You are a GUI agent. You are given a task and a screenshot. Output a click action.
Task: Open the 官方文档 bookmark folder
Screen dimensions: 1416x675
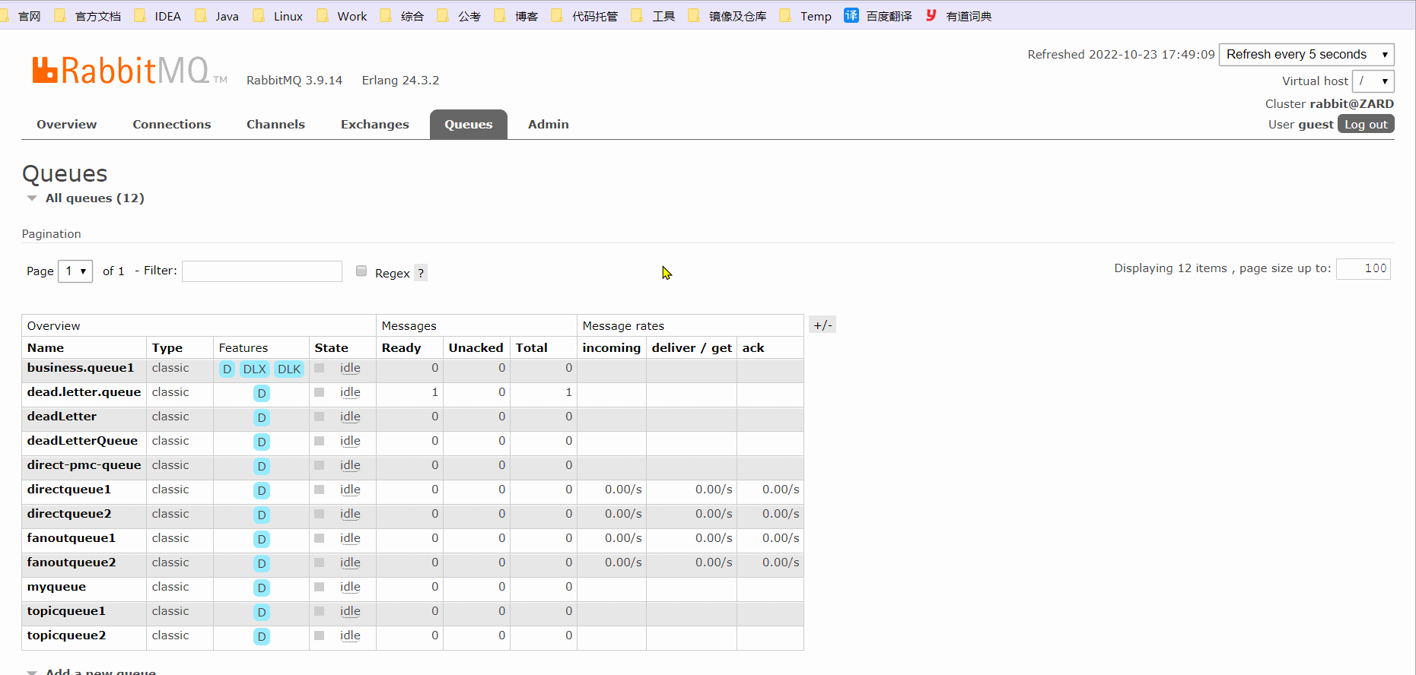[88, 16]
